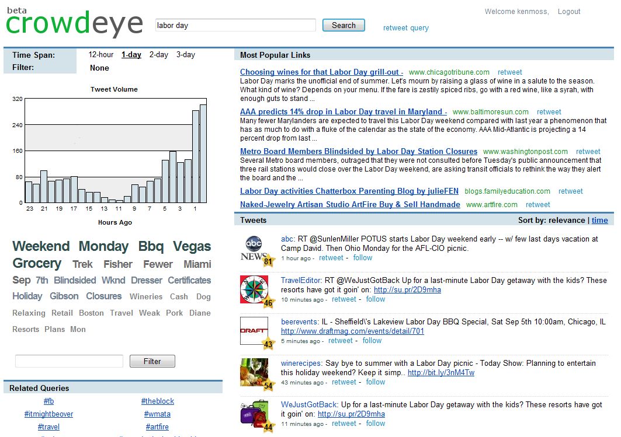Open AAA predicts 14% drop article link
621x437 pixels.
click(x=344, y=111)
